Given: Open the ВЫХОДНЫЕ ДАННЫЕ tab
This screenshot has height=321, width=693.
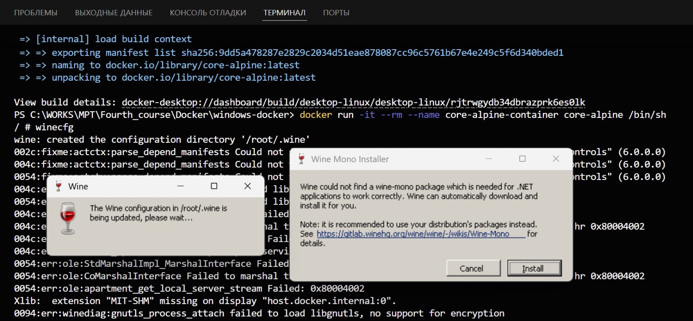Looking at the screenshot, I should [x=114, y=13].
